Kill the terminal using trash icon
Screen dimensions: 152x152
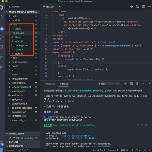[x=137, y=84]
